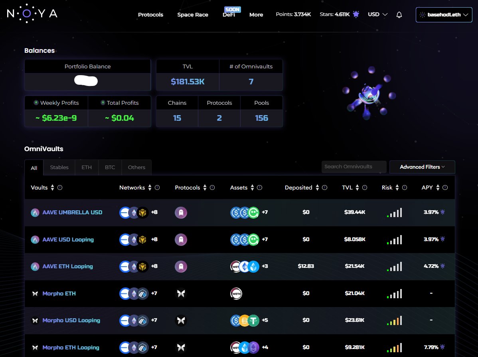Viewport: 478px width, 357px height.
Task: Go to Space Race page
Action: point(193,15)
